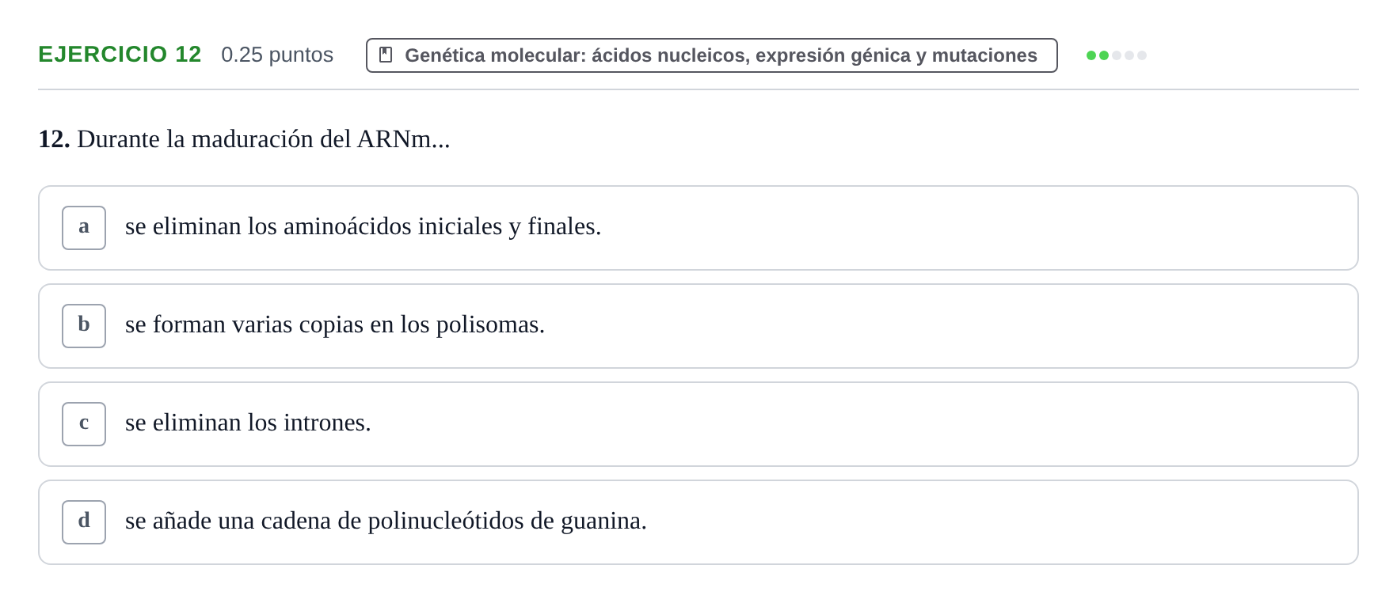Click the bookmark icon in topic tag
Screen dimensions: 1397x603
(x=386, y=55)
